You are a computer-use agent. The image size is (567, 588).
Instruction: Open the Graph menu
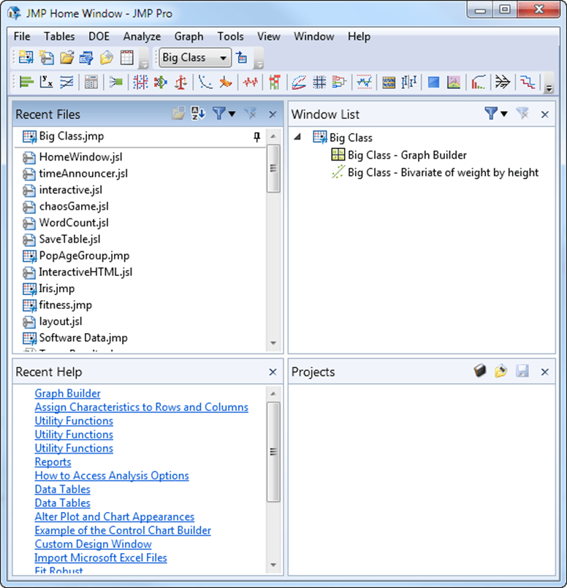coord(189,37)
